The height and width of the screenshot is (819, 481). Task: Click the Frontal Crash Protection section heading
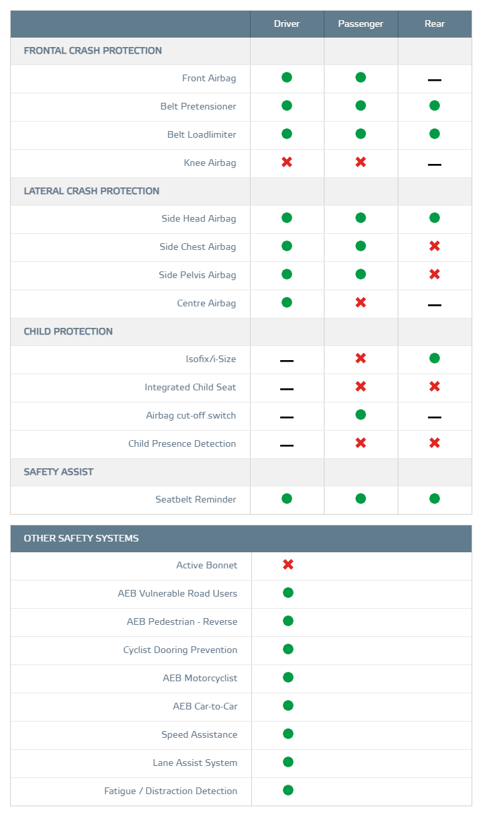pyautogui.click(x=93, y=50)
